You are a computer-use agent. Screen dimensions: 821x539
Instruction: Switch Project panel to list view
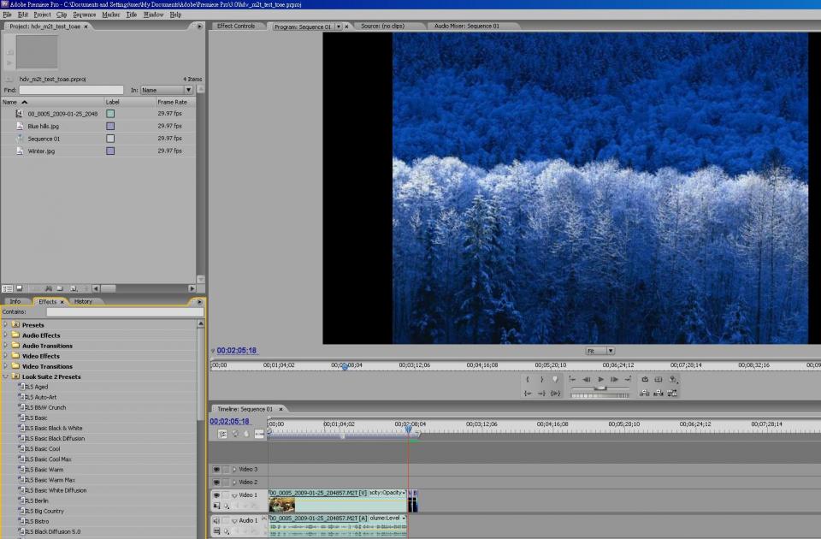click(x=6, y=288)
